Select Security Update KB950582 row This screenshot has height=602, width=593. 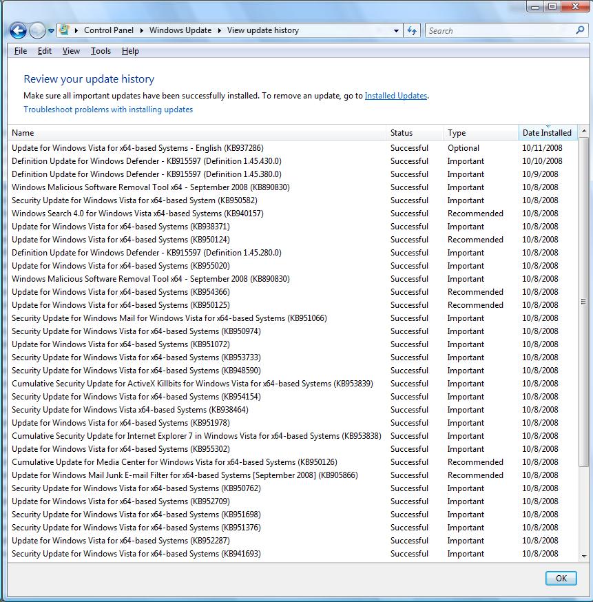293,200
